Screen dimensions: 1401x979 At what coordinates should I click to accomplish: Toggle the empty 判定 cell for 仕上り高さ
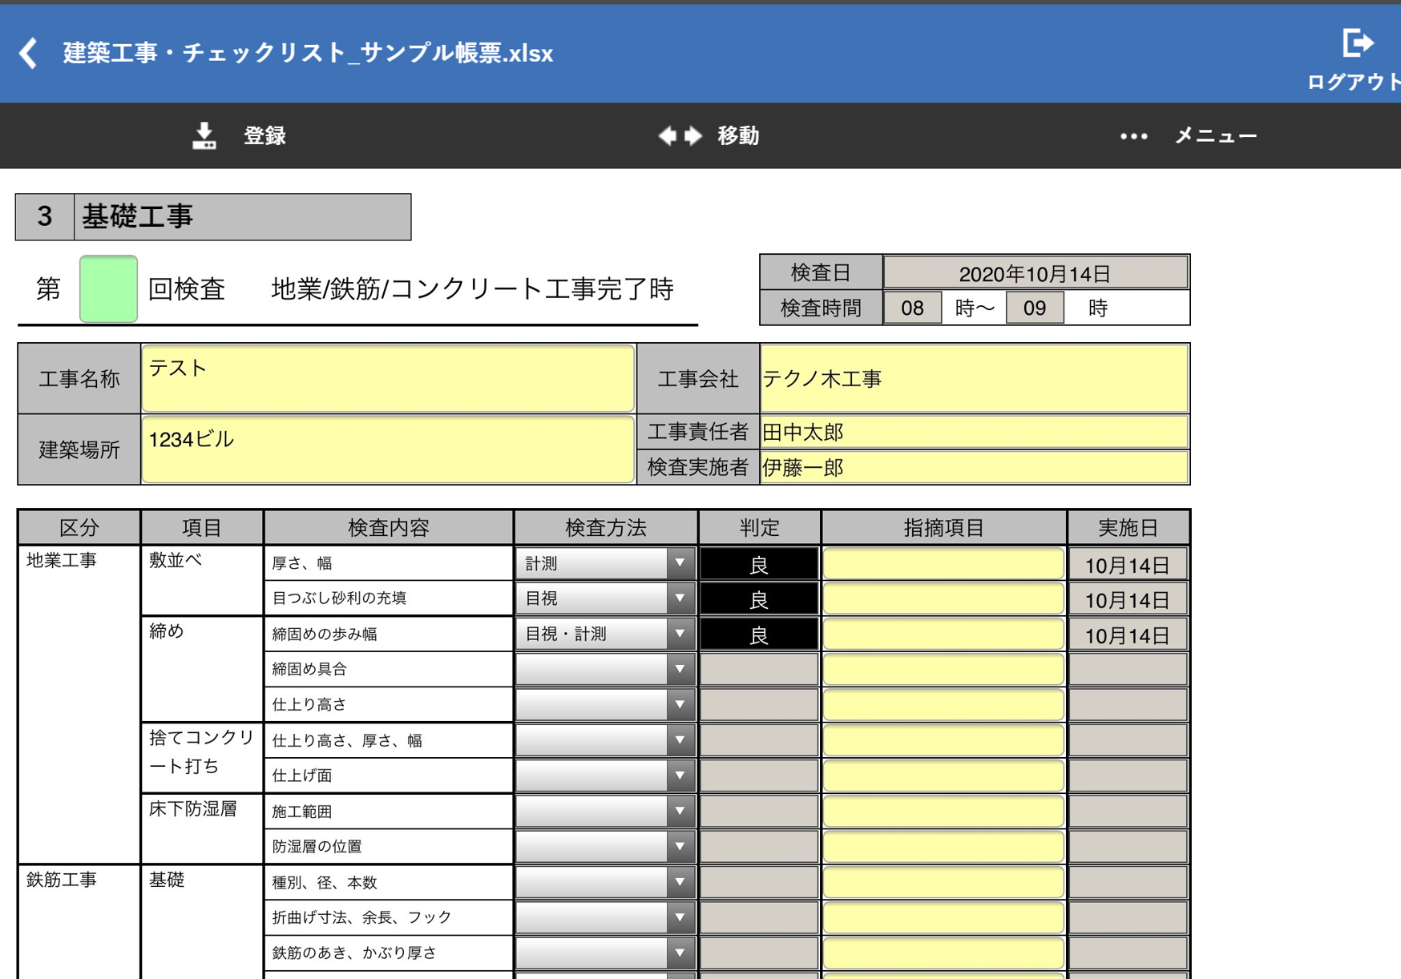tap(759, 705)
